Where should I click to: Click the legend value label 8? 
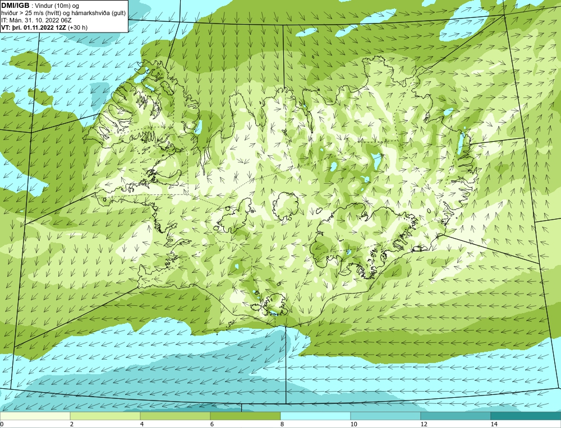coord(282,424)
